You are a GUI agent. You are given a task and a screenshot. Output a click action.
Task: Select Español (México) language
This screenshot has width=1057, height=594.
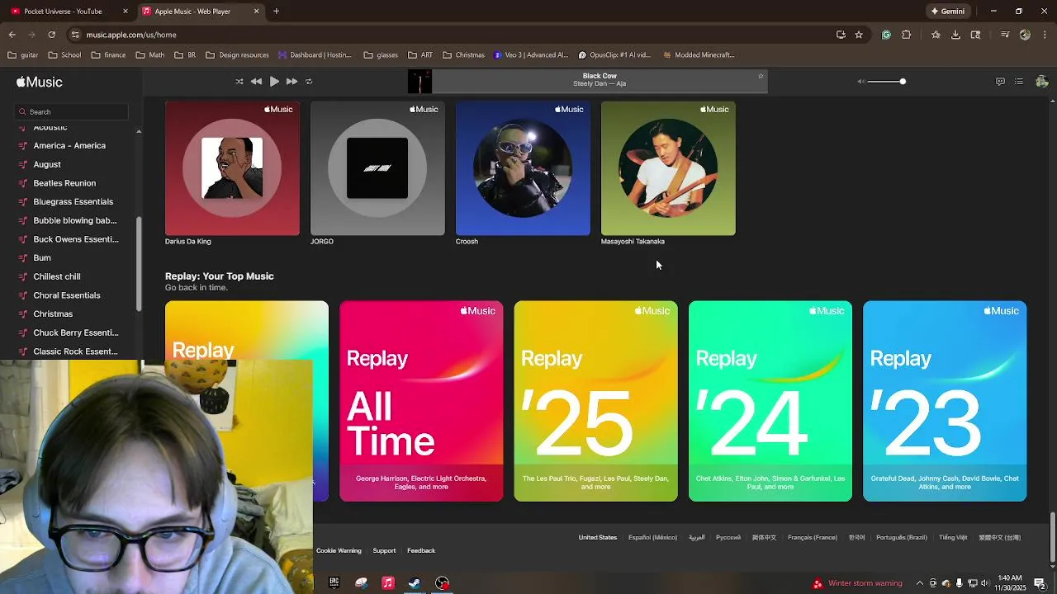point(652,537)
